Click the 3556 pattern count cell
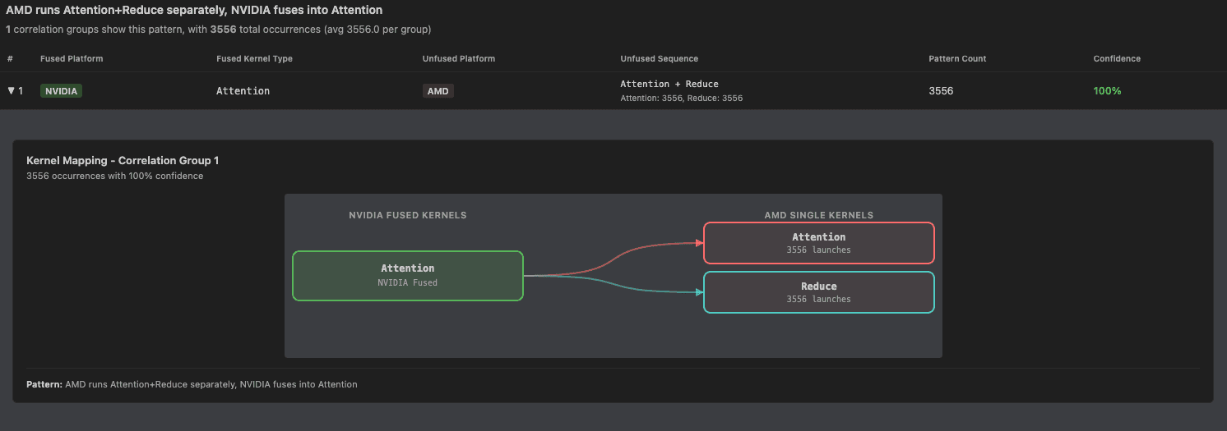1227x431 pixels. (x=941, y=91)
